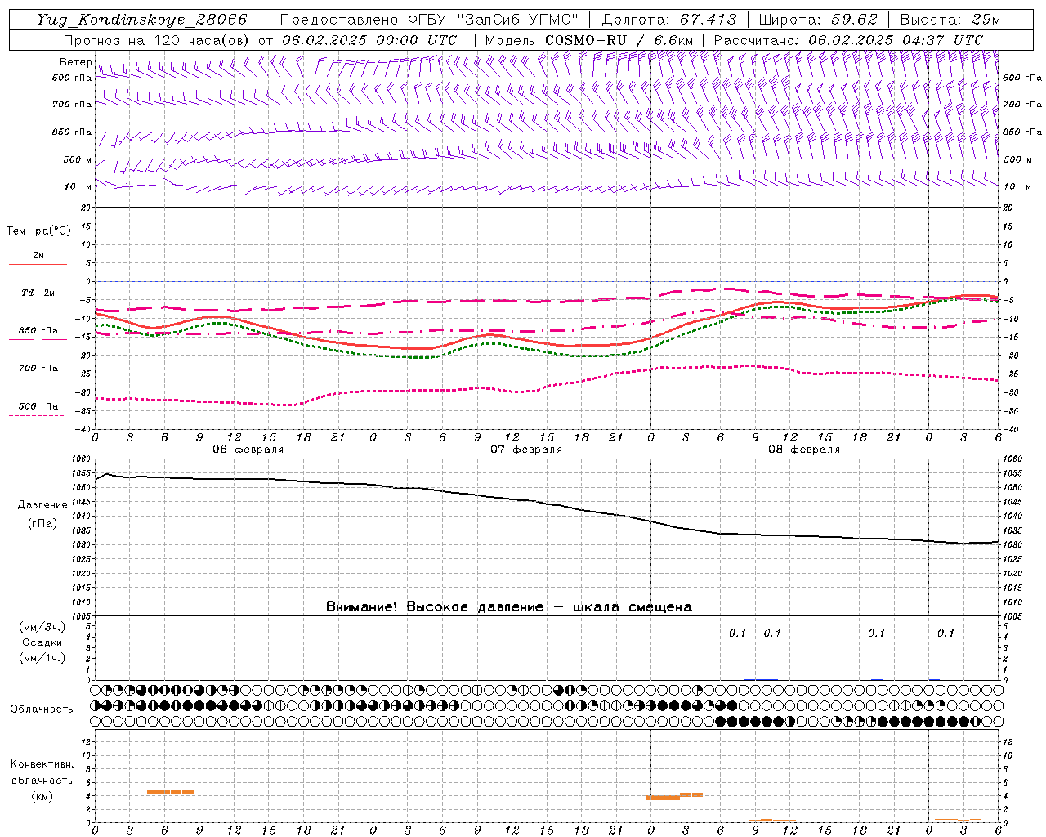Click the (гПа) unit under Давление
The image size is (1046, 837).
[x=42, y=524]
